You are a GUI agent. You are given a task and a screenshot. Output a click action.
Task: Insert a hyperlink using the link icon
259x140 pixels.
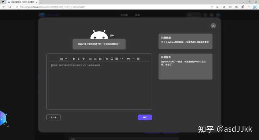[x=107, y=59]
